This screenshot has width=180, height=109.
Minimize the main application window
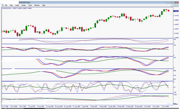click(x=168, y=2)
